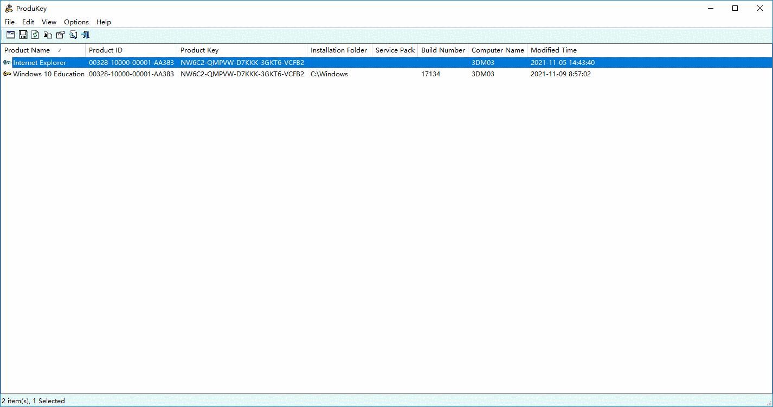Click the status bar item count text
This screenshot has height=407, width=773.
33,401
